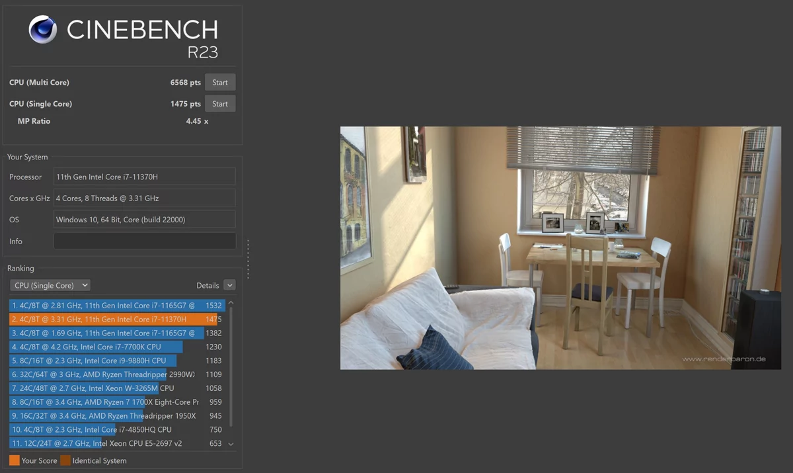Click the Cores x GHz field
793x473 pixels.
click(145, 198)
